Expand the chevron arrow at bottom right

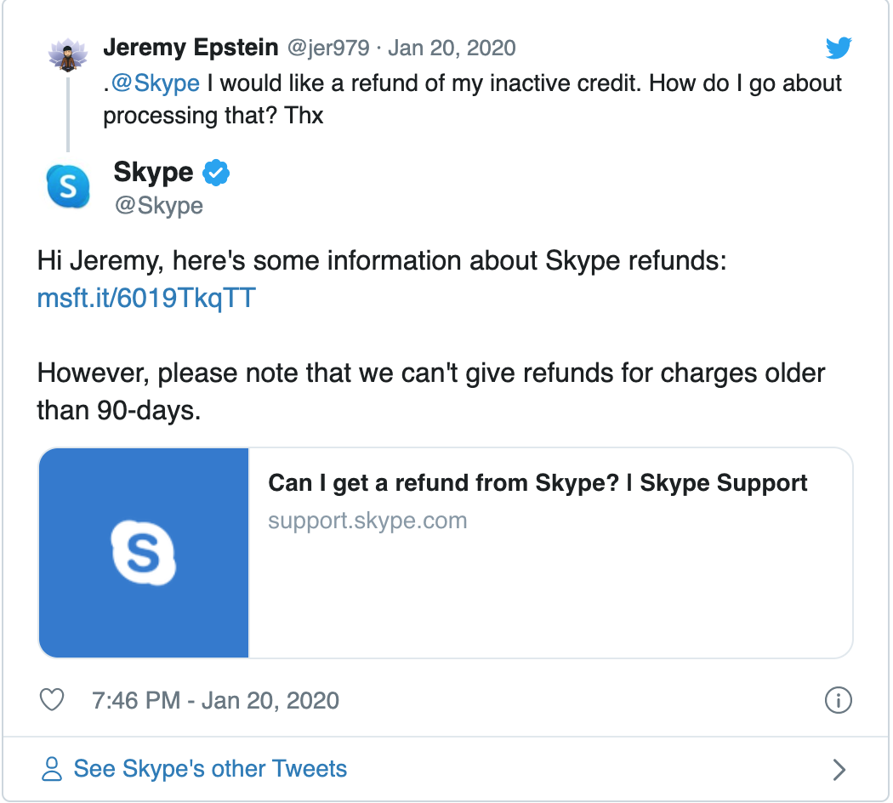(x=839, y=770)
